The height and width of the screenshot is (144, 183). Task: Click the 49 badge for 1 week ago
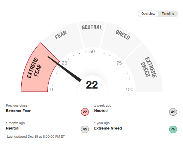point(173,112)
